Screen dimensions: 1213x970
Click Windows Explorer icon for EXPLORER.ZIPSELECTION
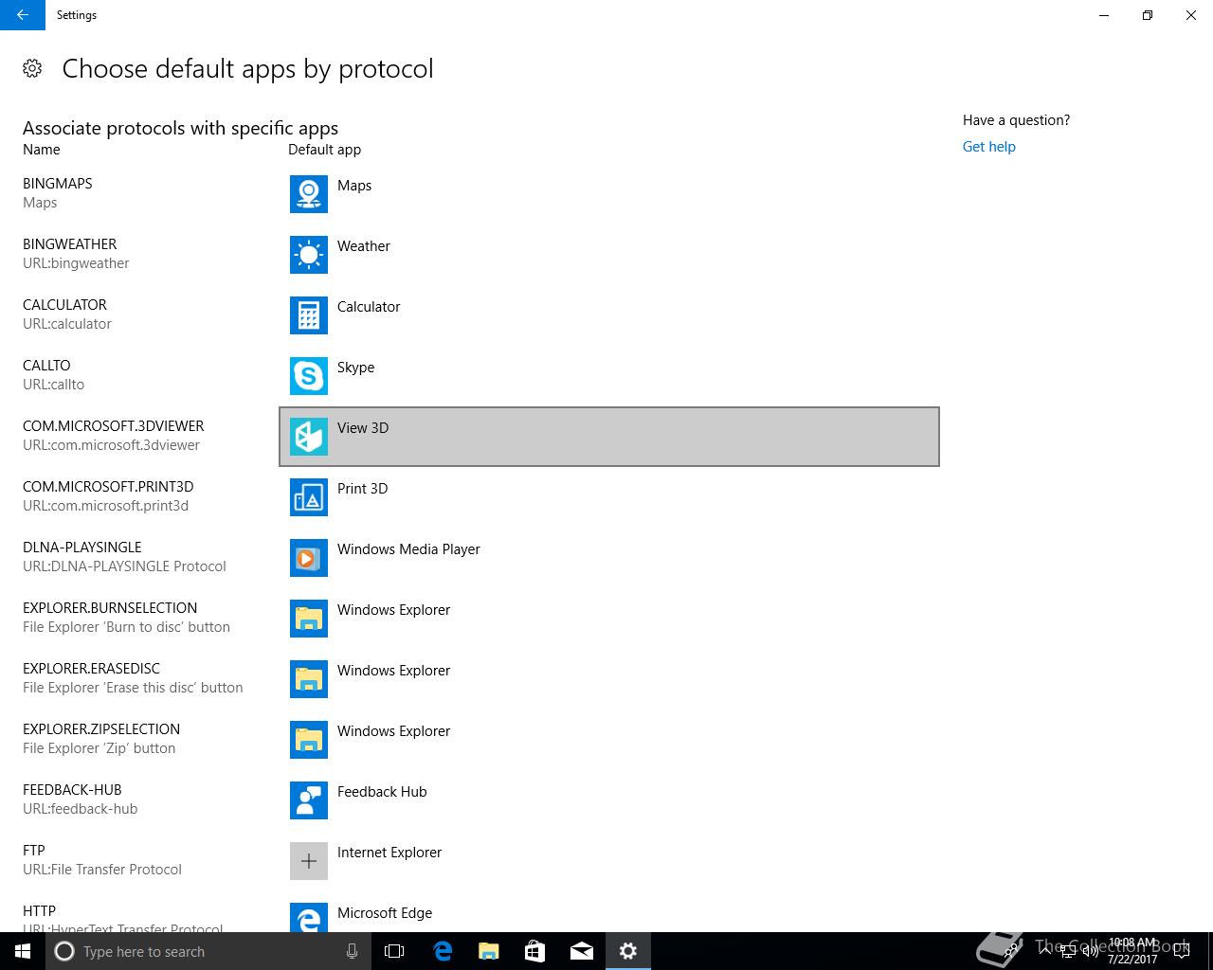point(309,740)
